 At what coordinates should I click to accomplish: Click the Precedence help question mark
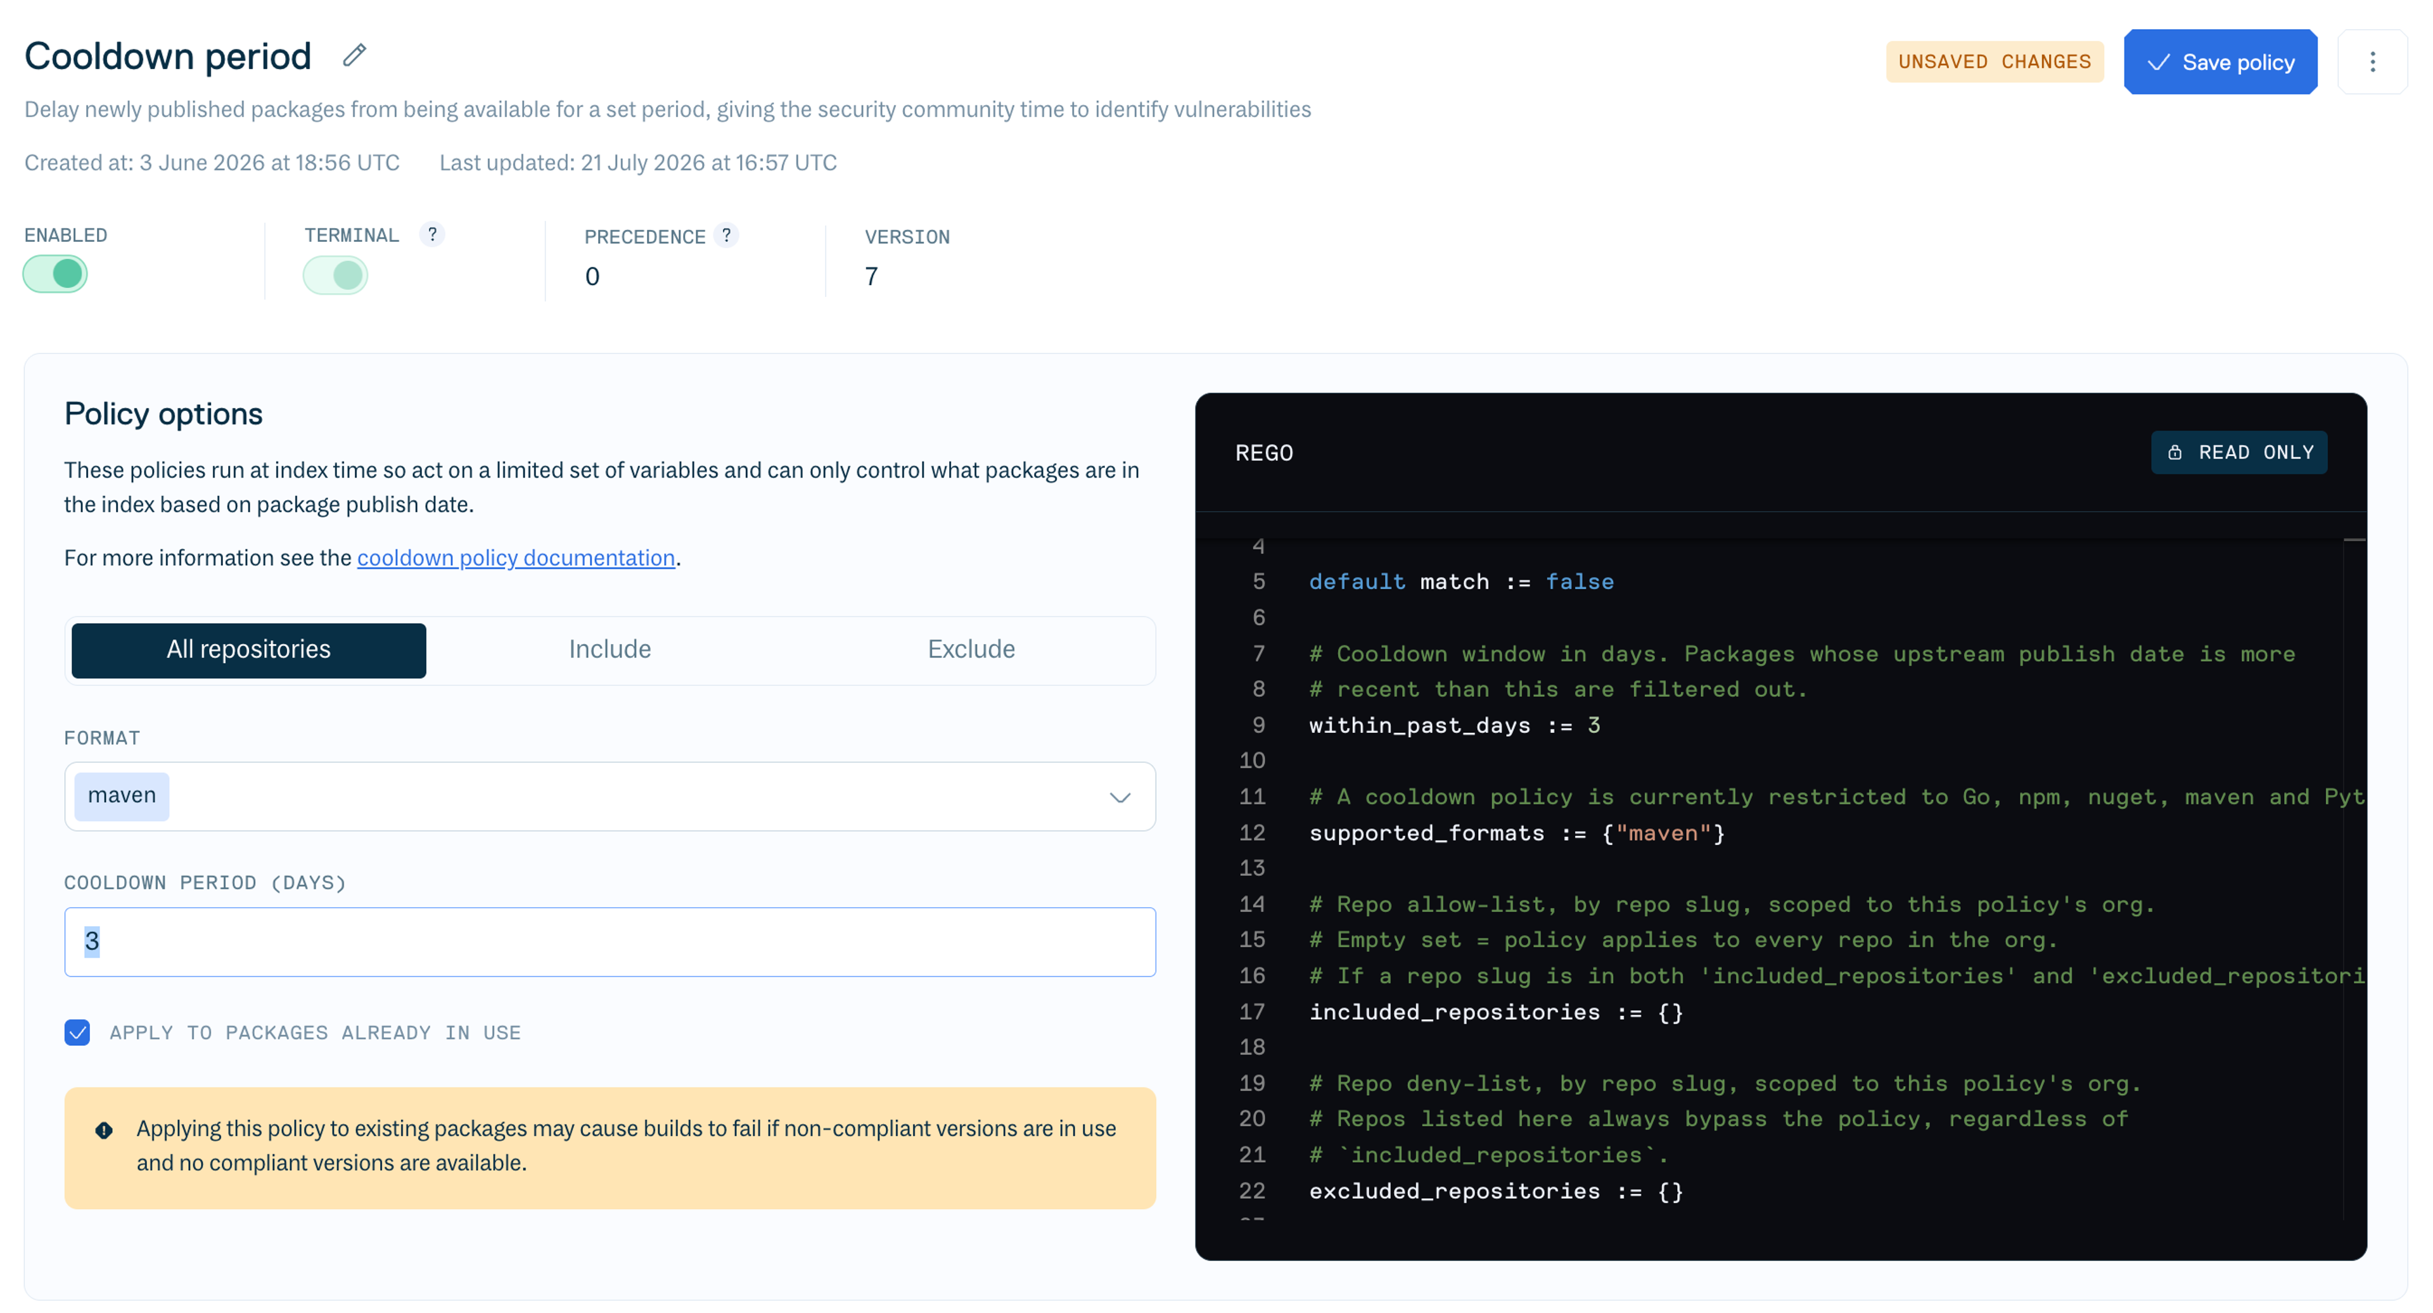tap(726, 235)
